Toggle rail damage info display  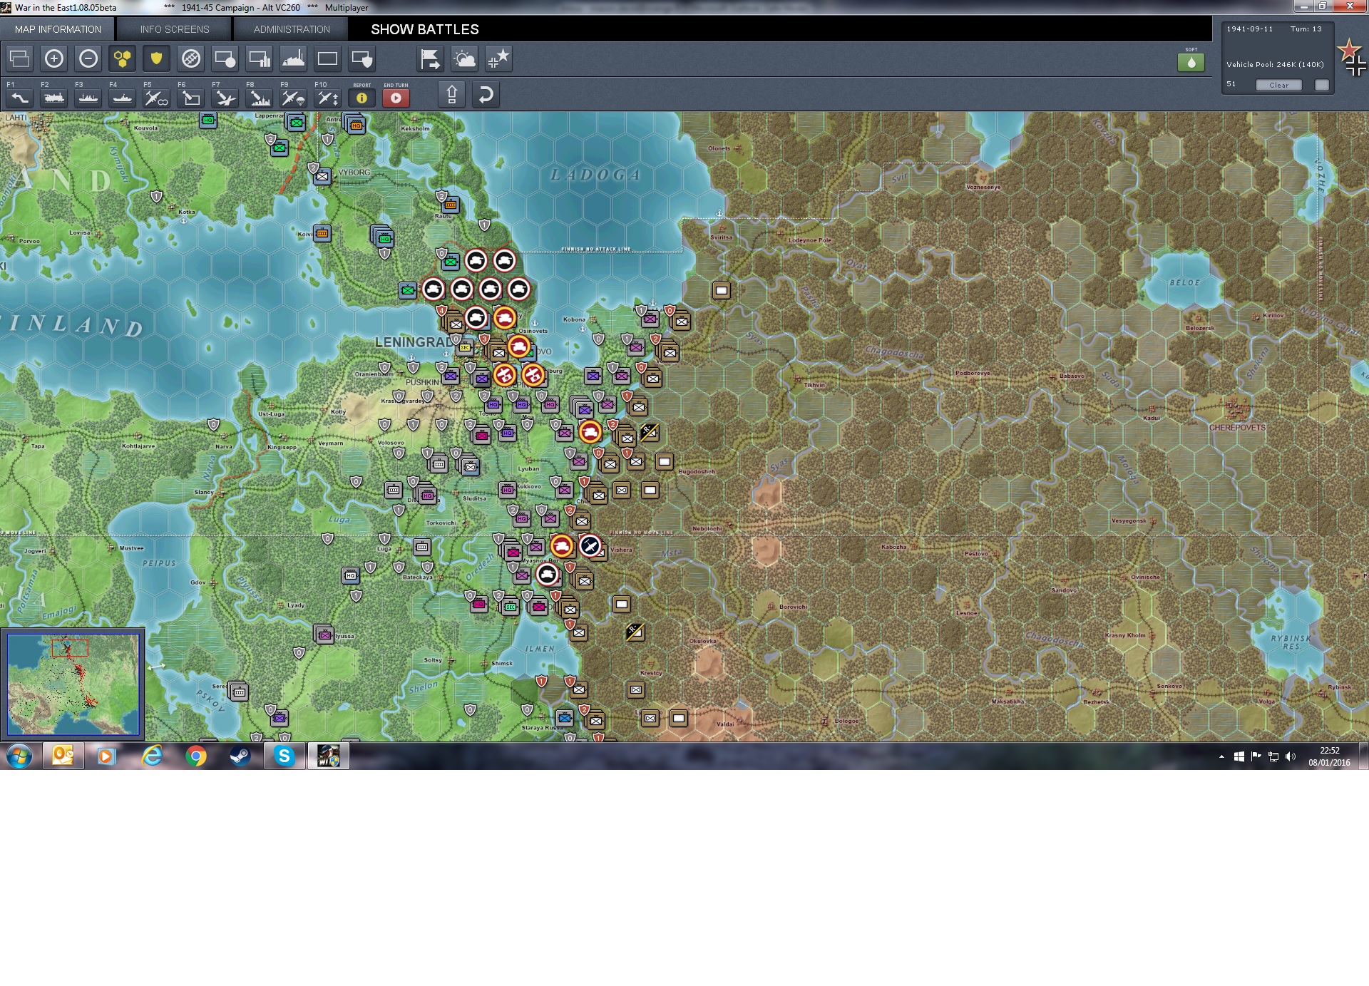click(190, 58)
